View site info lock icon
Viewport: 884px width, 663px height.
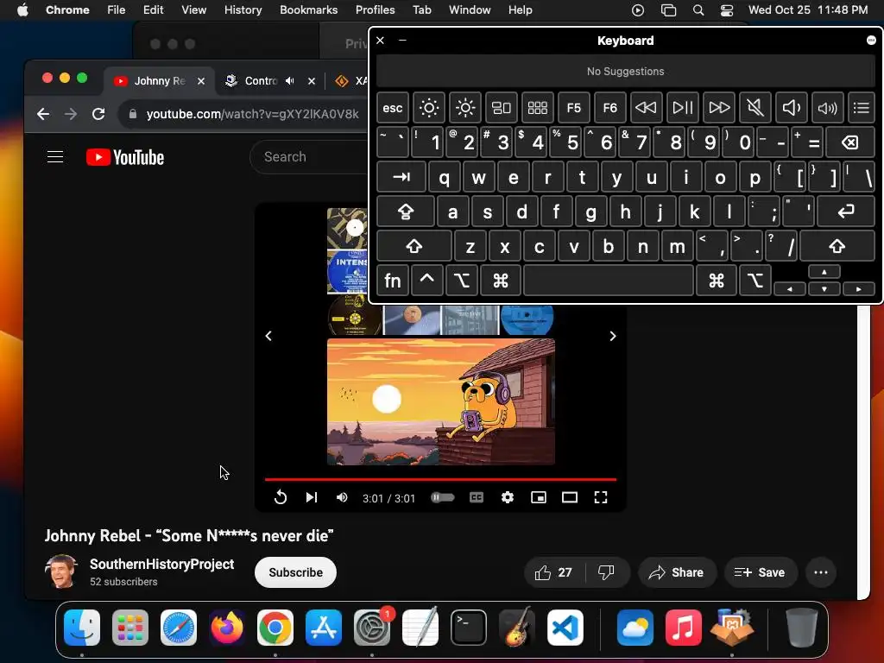133,115
